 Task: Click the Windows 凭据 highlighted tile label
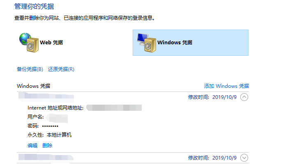click(175, 43)
